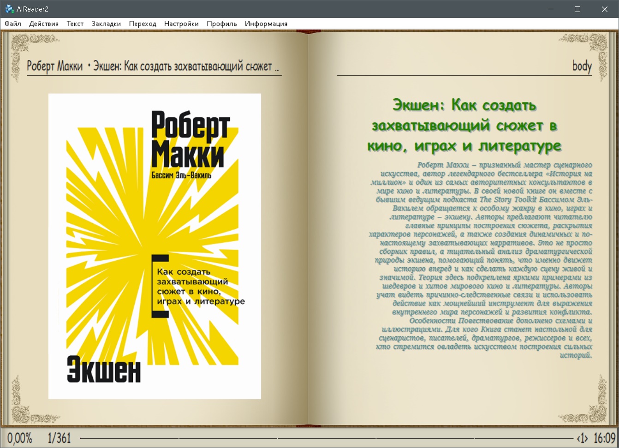619x448 pixels.
Task: Click the clock showing 16:09
Action: point(605,438)
